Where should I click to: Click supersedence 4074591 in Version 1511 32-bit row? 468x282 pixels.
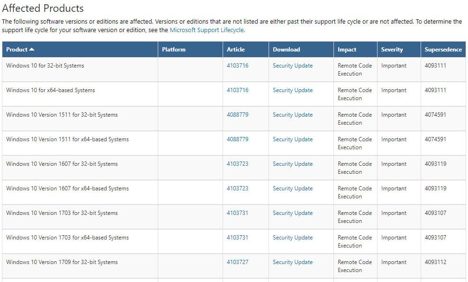435,115
